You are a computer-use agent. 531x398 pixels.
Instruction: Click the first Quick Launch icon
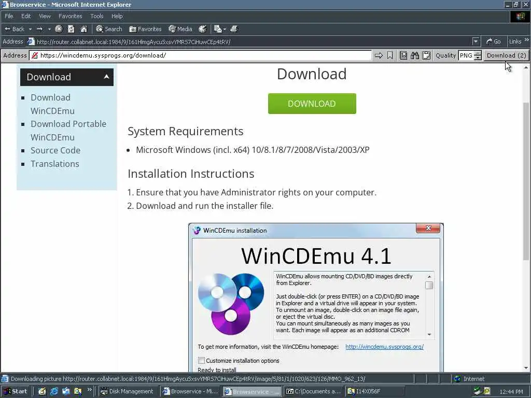click(x=42, y=391)
